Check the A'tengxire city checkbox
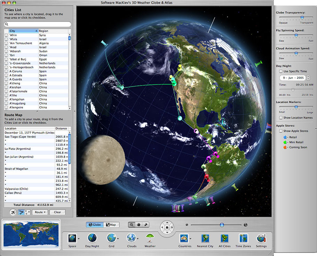The width and height of the screenshot is (317, 256). coord(6,107)
